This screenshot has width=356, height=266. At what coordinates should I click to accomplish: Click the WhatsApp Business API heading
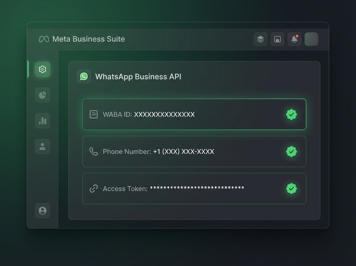tap(138, 76)
